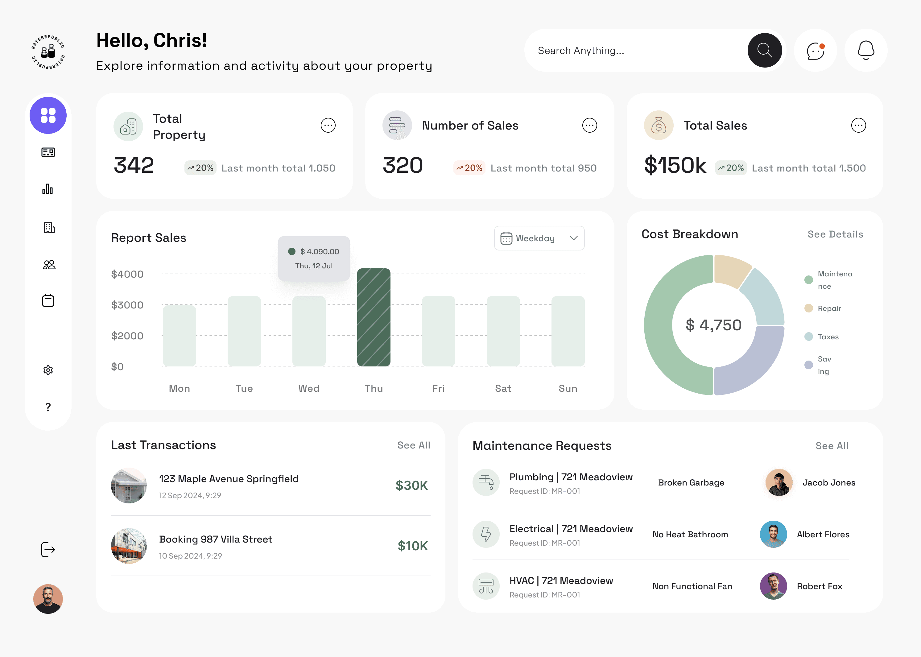Click See Details on Cost Breakdown

click(x=835, y=234)
